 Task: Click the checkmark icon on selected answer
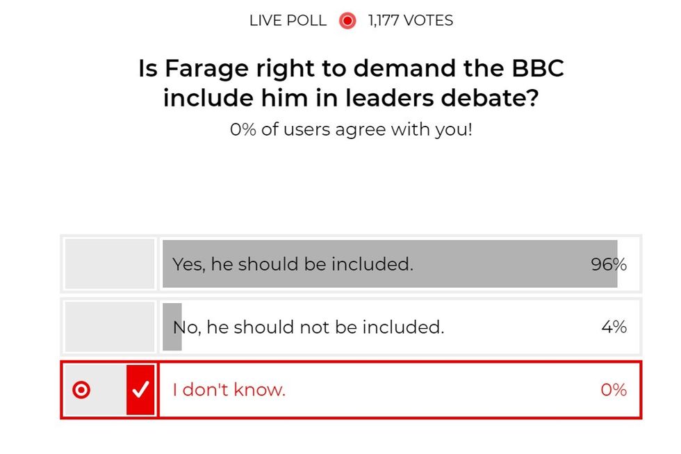coord(141,390)
